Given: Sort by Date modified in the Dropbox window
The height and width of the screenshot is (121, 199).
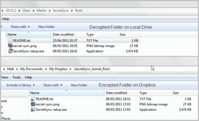Looking at the screenshot, I should (121, 93).
